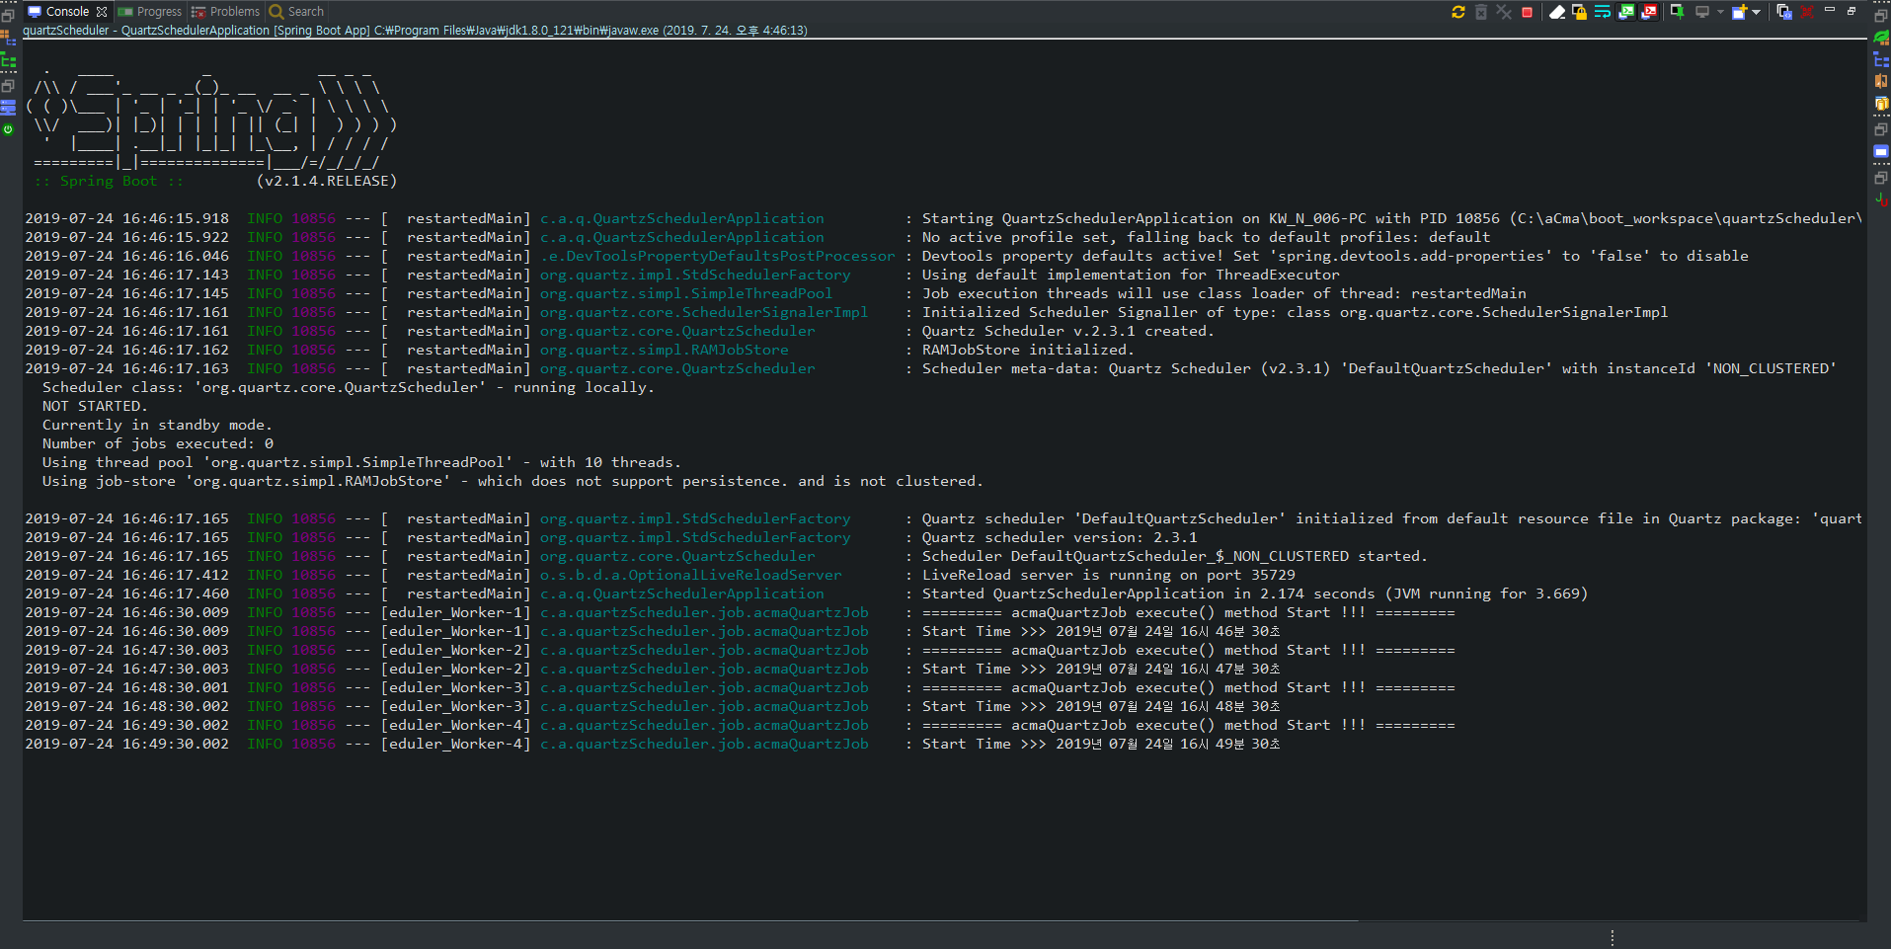Open the blue outline view in right trim
Image resolution: width=1891 pixels, height=949 pixels.
pyautogui.click(x=1881, y=60)
